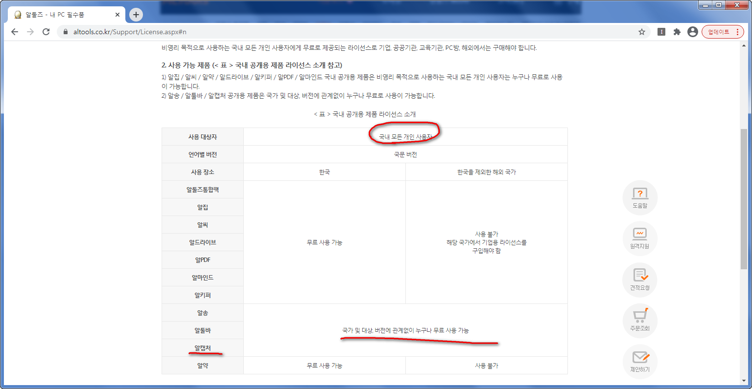Click the 사용 대상자 header cell
This screenshot has width=752, height=389.
click(x=203, y=137)
